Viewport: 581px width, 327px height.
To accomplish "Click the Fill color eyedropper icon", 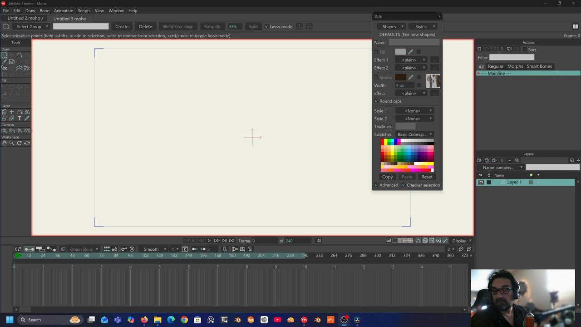I will click(411, 52).
